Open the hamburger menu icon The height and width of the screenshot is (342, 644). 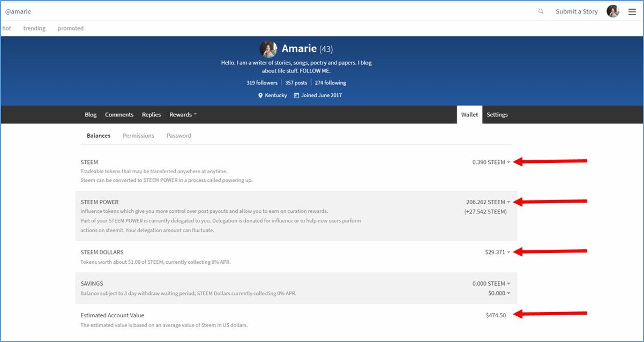632,12
